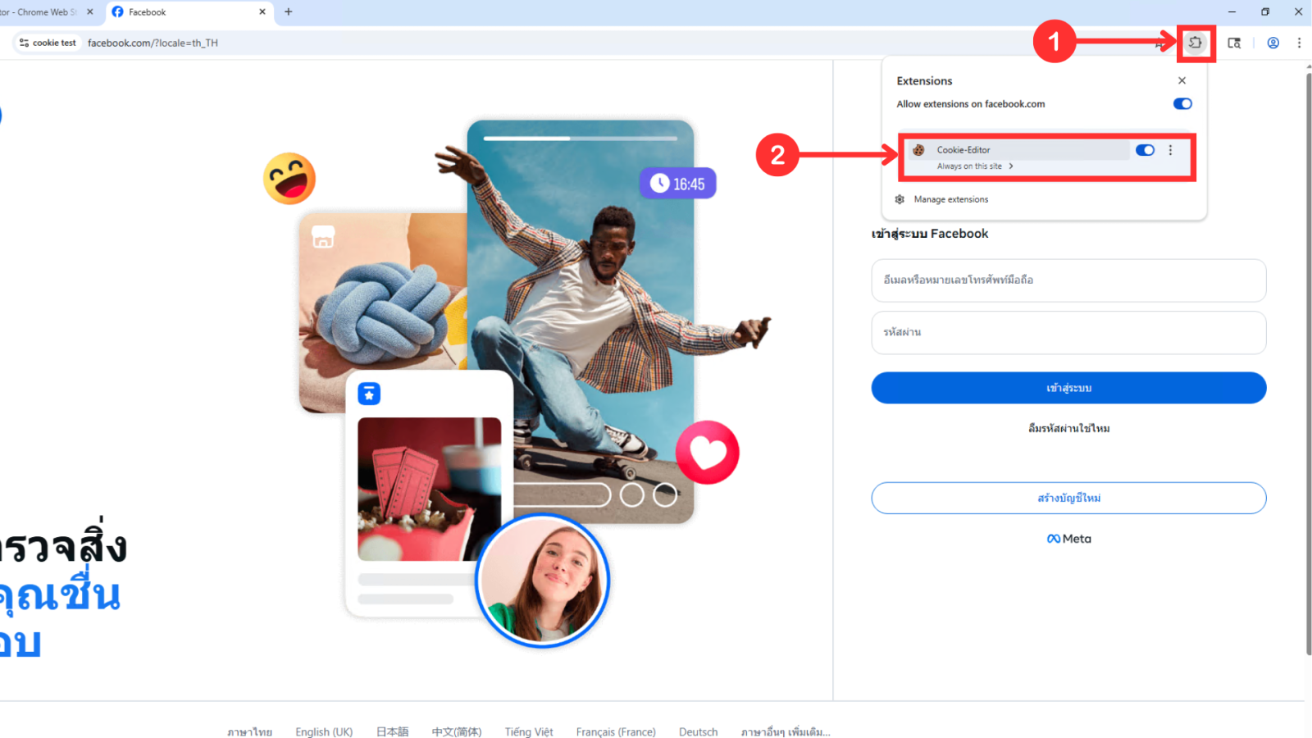This screenshot has height=738, width=1312.
Task: Open Chrome's three-dot main menu
Action: [1299, 43]
